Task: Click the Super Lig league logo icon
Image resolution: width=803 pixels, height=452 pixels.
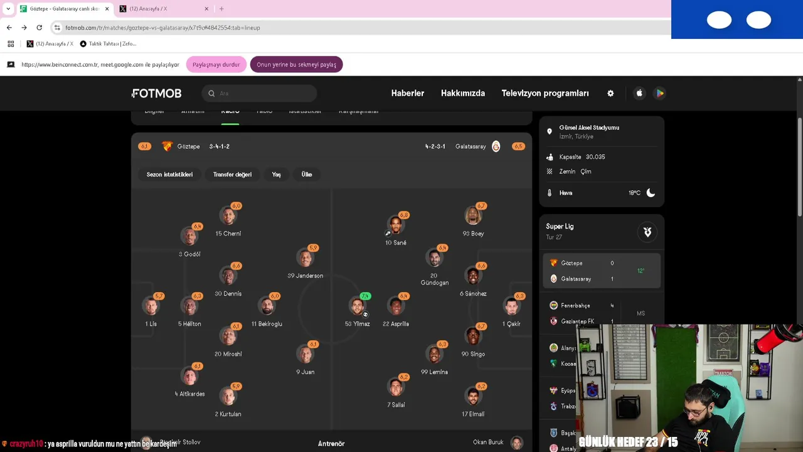Action: [647, 232]
